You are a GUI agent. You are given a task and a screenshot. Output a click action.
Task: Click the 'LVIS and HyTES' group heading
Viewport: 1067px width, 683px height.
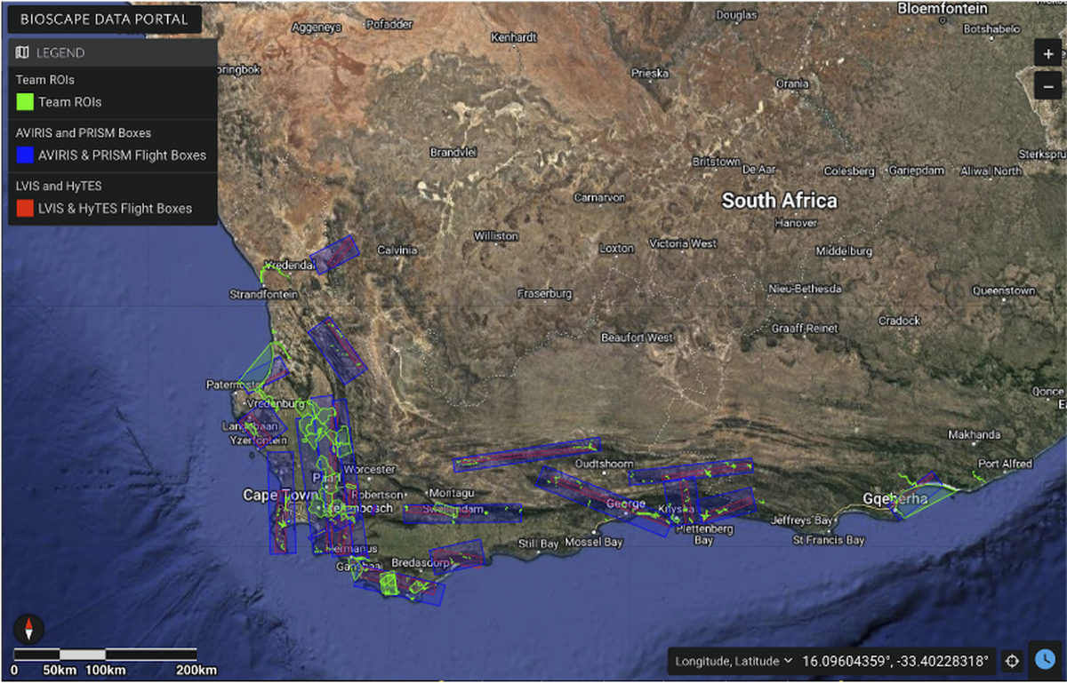click(x=59, y=187)
